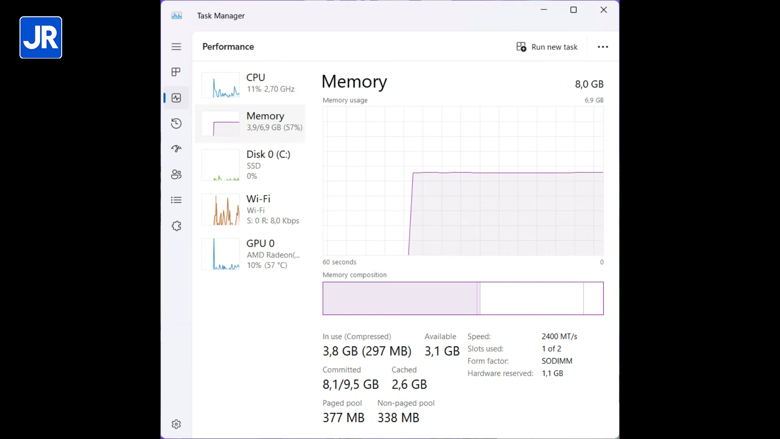Open the App history page icon
Image resolution: width=780 pixels, height=439 pixels.
click(x=176, y=124)
